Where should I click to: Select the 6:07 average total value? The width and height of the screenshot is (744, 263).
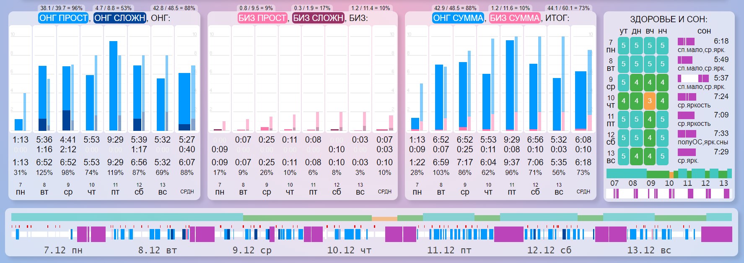[187, 162]
